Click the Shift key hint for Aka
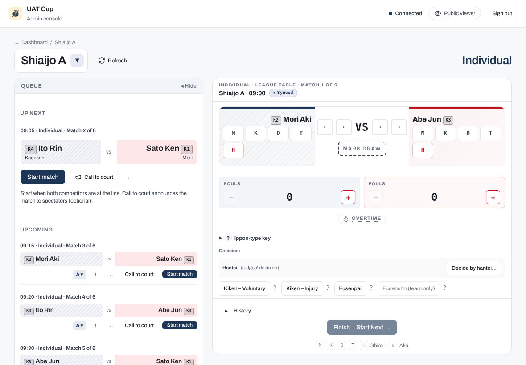 393,345
